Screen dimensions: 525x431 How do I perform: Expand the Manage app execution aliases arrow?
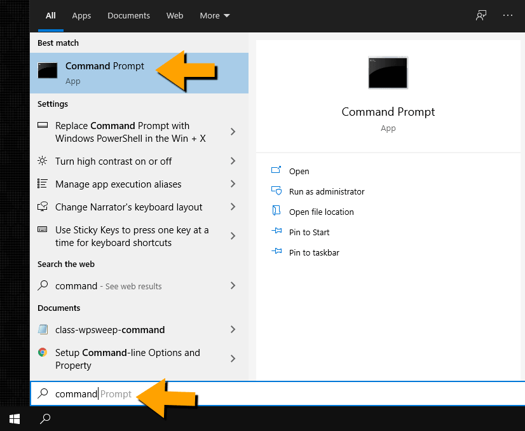[x=233, y=184]
